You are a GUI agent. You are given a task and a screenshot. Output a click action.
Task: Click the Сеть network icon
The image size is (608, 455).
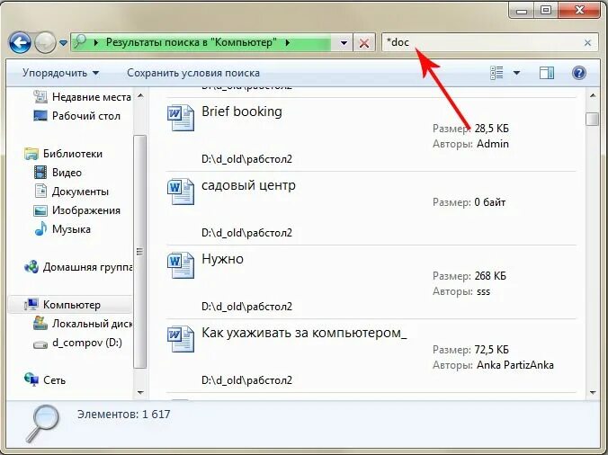31,379
